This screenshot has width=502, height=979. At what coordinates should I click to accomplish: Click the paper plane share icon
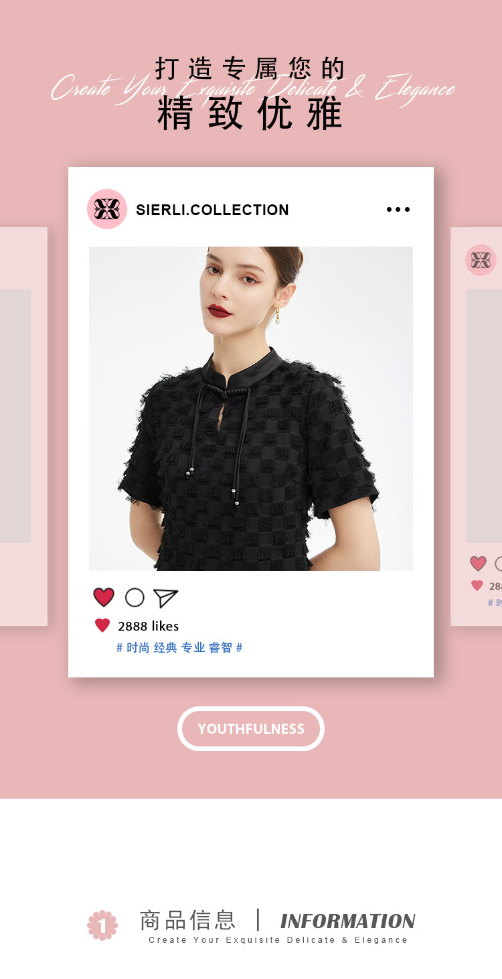tap(165, 598)
